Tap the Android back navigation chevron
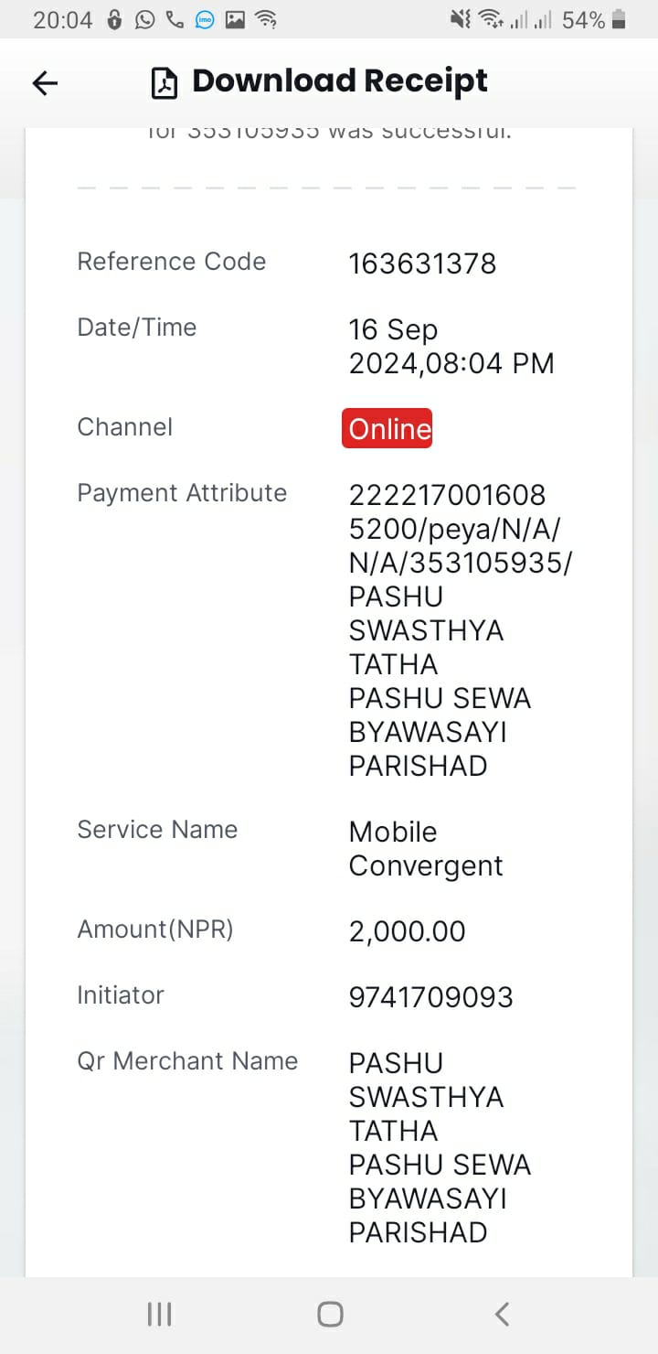The height and width of the screenshot is (1354, 658). [x=502, y=1315]
